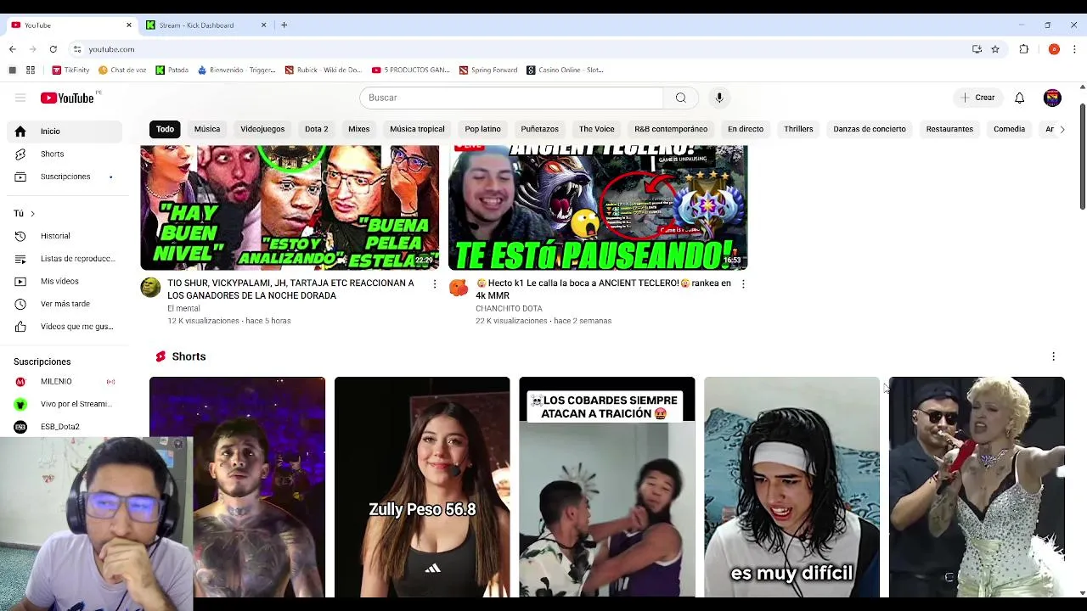Viewport: 1087px width, 611px height.
Task: Open Suscripciones in the sidebar
Action: coord(65,177)
